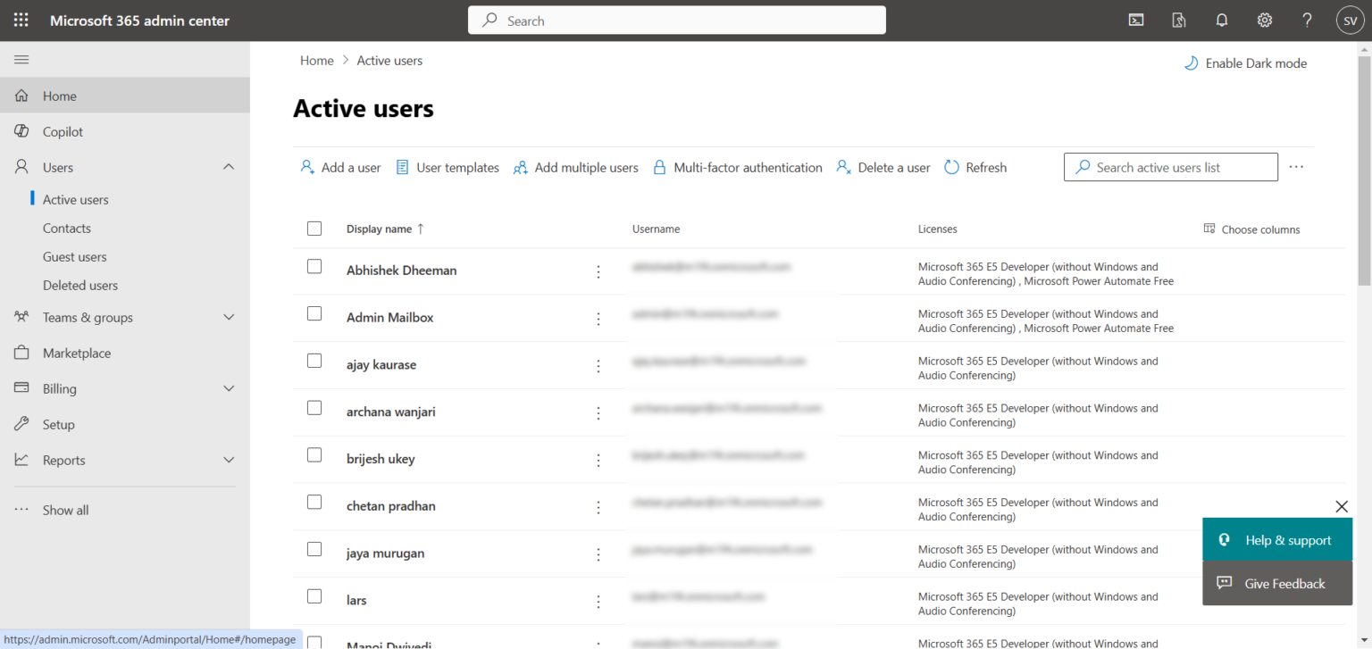Collapse the navigation hamburger menu
The height and width of the screenshot is (649, 1372).
(x=21, y=60)
